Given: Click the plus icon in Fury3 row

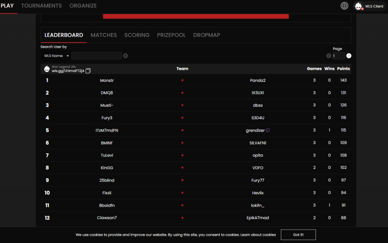Looking at the screenshot, I should (182, 118).
